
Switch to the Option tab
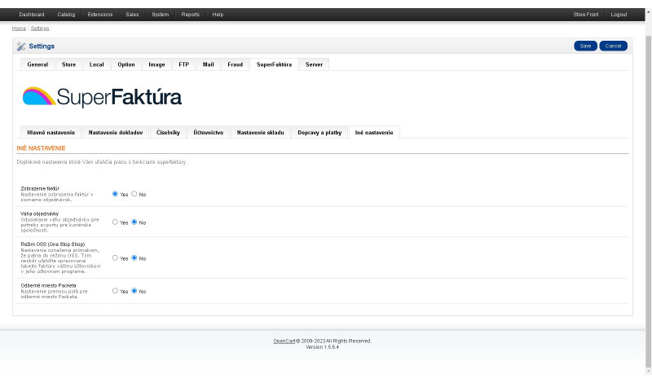point(126,64)
